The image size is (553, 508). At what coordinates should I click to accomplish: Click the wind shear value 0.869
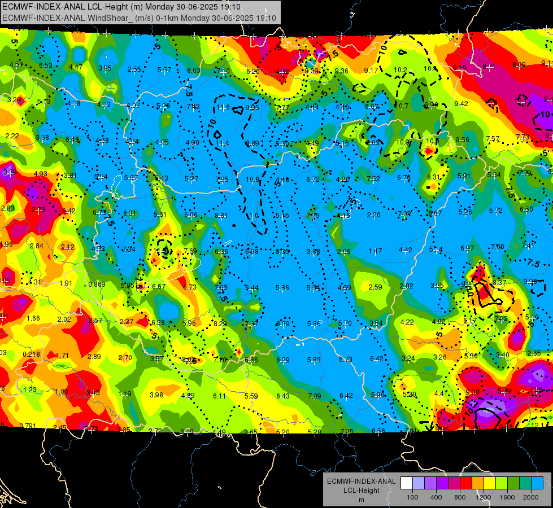pos(97,284)
